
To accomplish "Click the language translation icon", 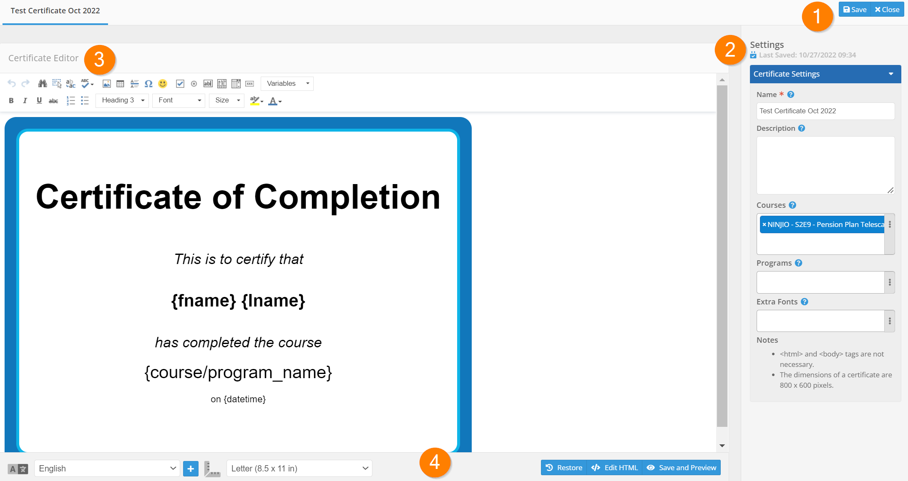I will pos(18,469).
